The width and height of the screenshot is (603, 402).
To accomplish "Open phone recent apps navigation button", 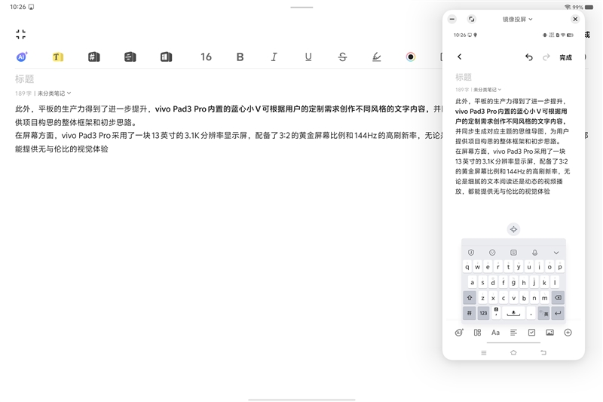I will click(x=484, y=353).
